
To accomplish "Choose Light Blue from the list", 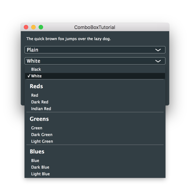I will coord(40,174).
